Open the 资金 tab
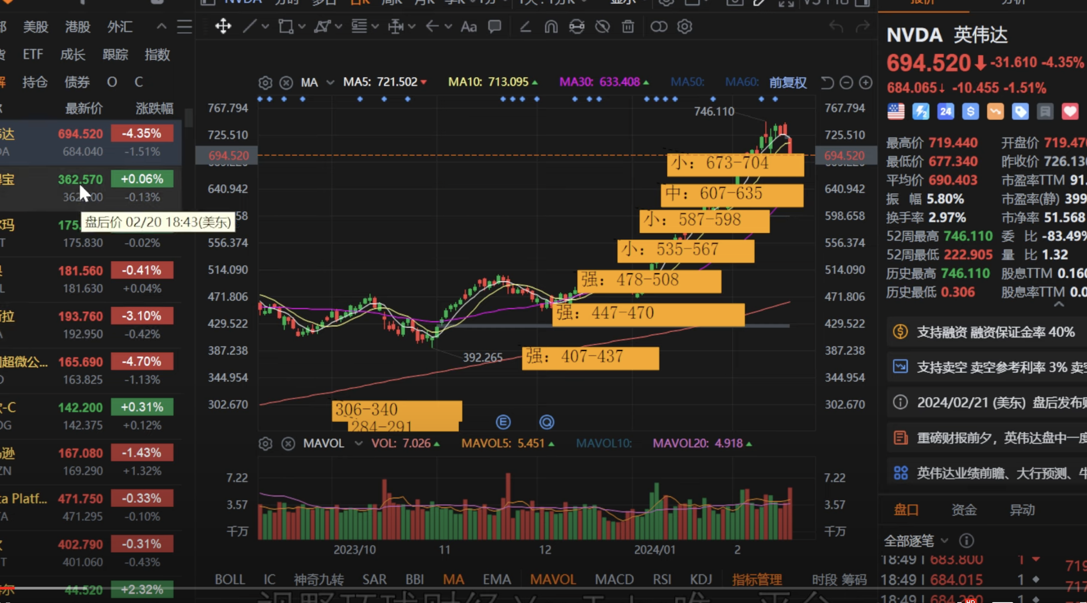The height and width of the screenshot is (603, 1087). point(964,510)
